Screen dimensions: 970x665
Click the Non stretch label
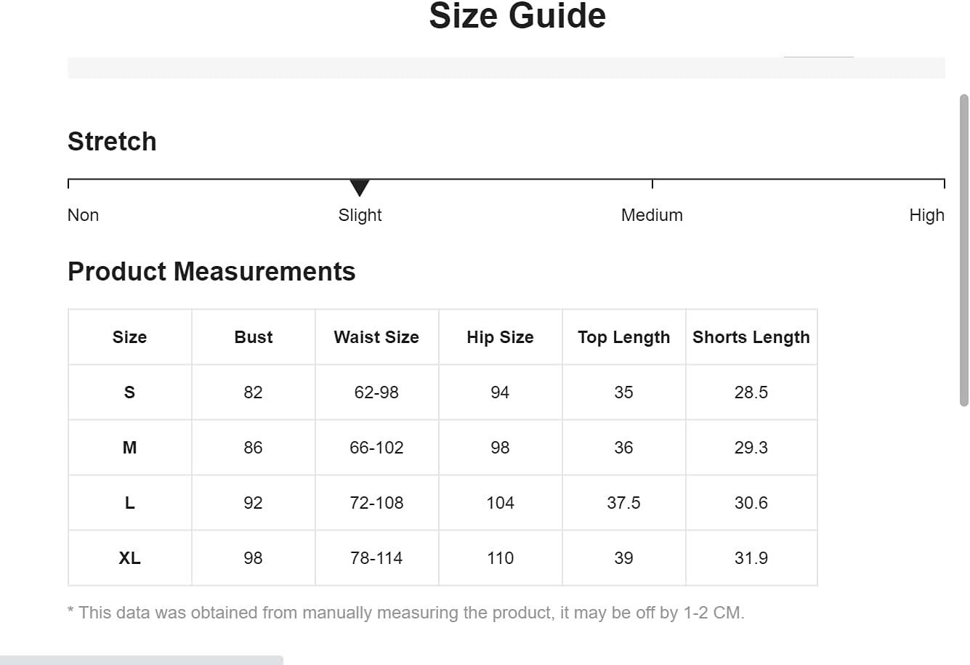point(83,215)
